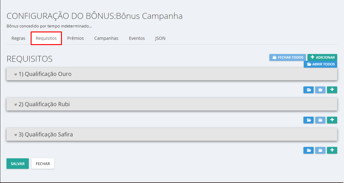Click plus icon below Qualificação Rubi

click(332, 120)
